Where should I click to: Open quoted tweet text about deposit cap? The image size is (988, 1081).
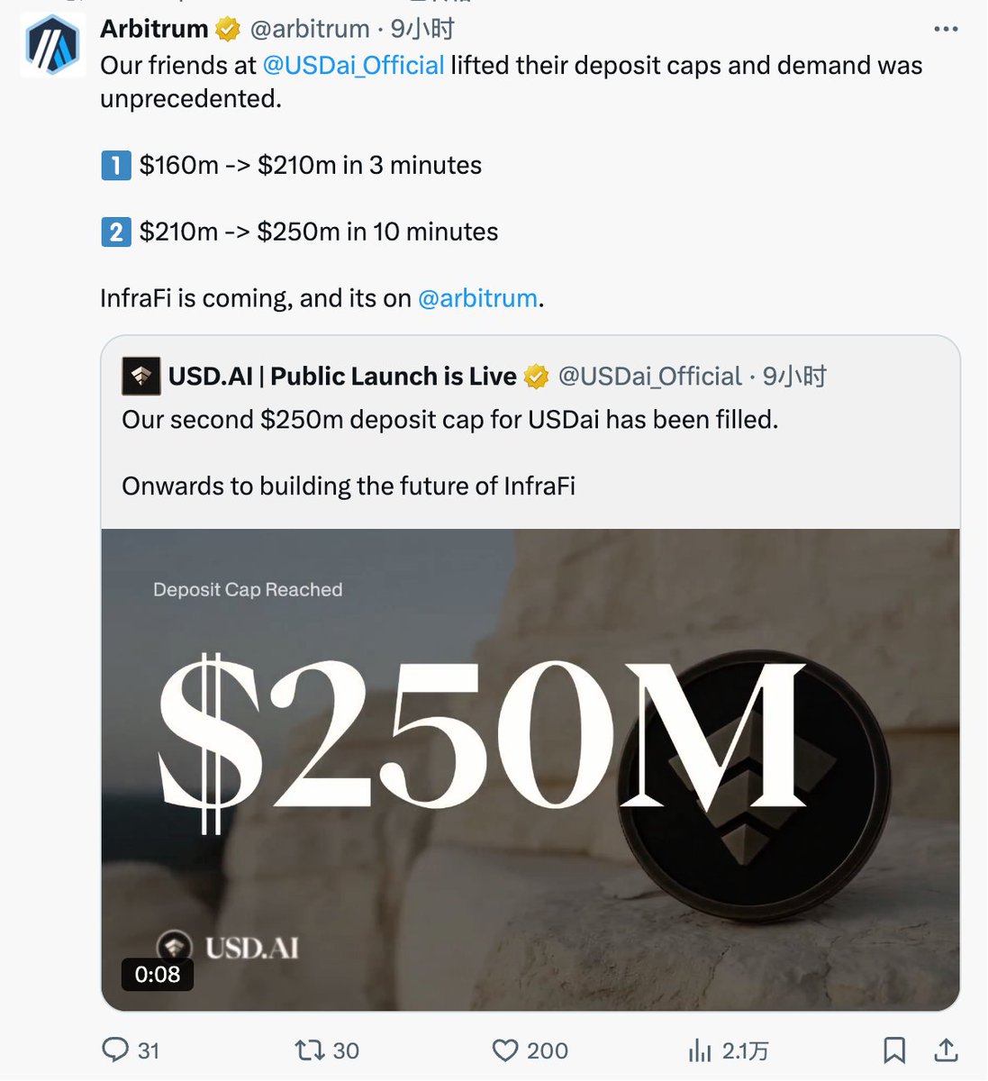pos(450,420)
